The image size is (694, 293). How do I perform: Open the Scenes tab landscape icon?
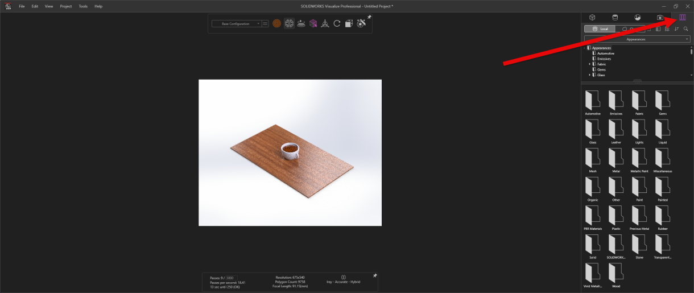coord(637,18)
